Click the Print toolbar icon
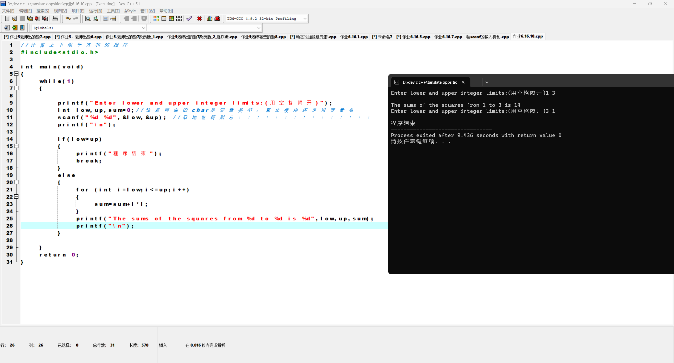 pos(55,18)
